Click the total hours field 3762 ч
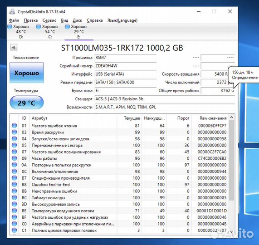Screen dimensions: 259x245 click(218, 91)
